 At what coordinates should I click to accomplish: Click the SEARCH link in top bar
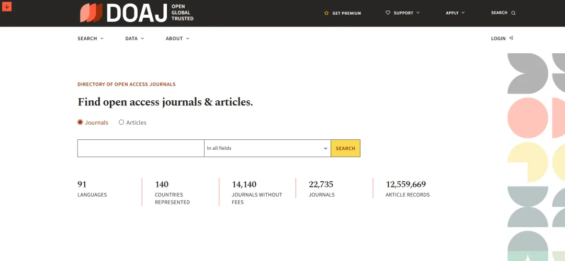[503, 13]
